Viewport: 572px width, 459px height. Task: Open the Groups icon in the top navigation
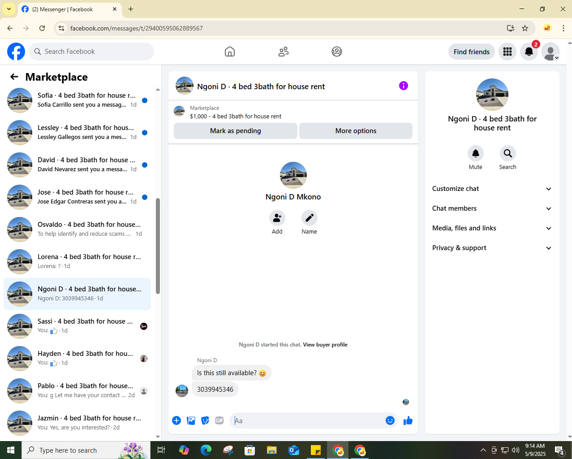[x=337, y=52]
